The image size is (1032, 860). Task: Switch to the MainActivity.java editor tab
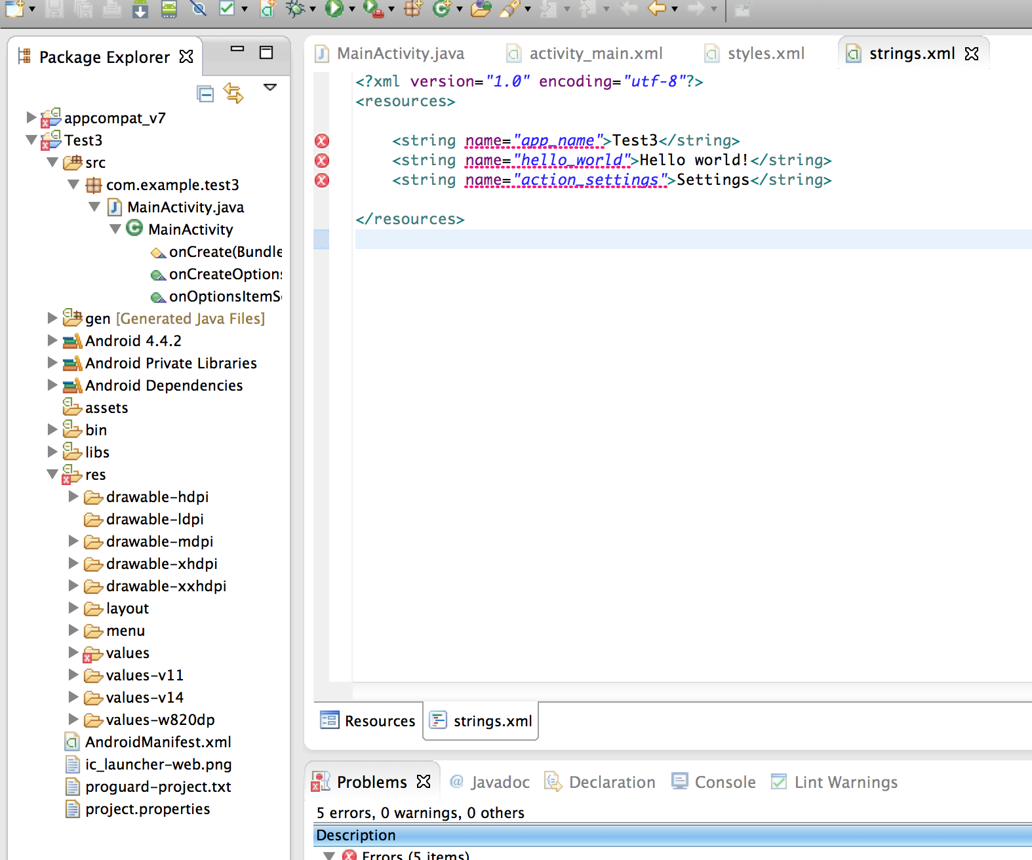tap(400, 54)
